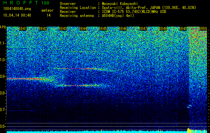
Task: Click the small red burst near 0.72 kHz
Action: tap(189, 107)
